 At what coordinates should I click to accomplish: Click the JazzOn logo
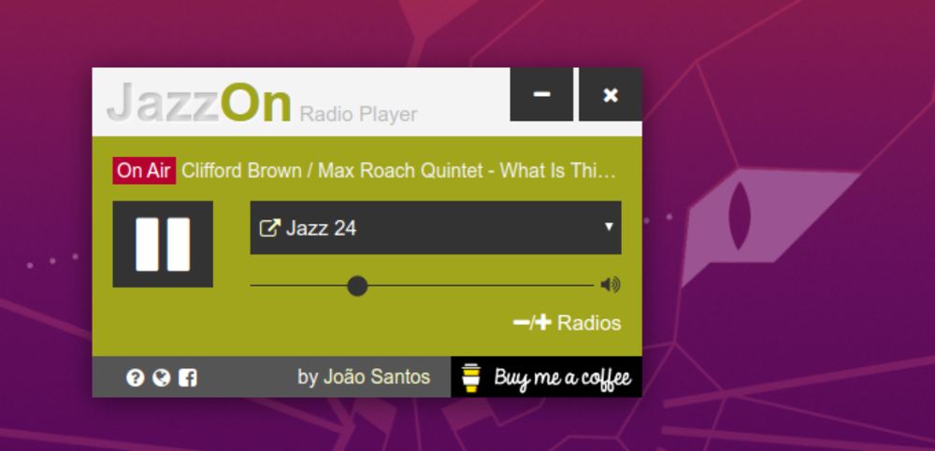199,103
